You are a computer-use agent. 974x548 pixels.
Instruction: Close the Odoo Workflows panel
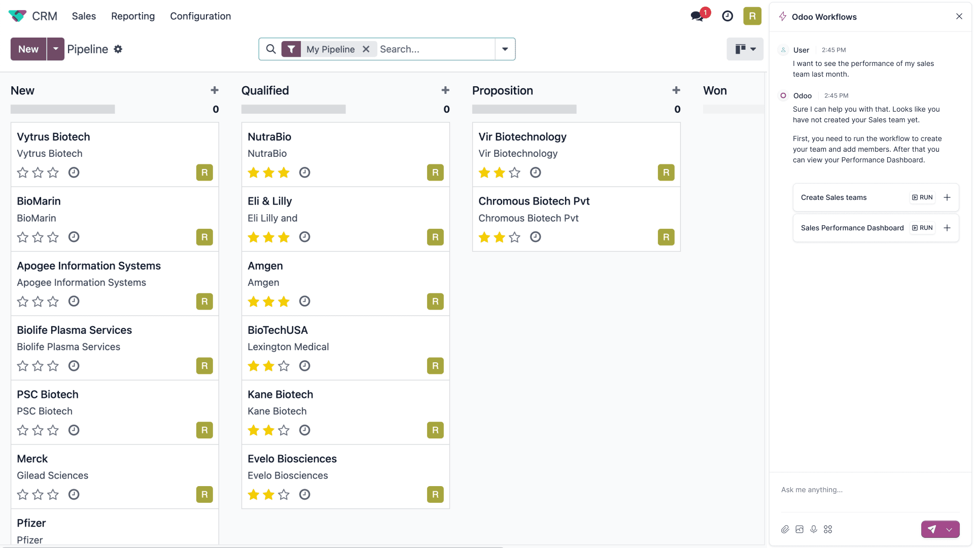[959, 16]
